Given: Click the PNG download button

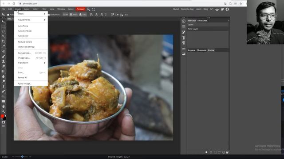Looking at the screenshot, I should pyautogui.click(x=74, y=15).
